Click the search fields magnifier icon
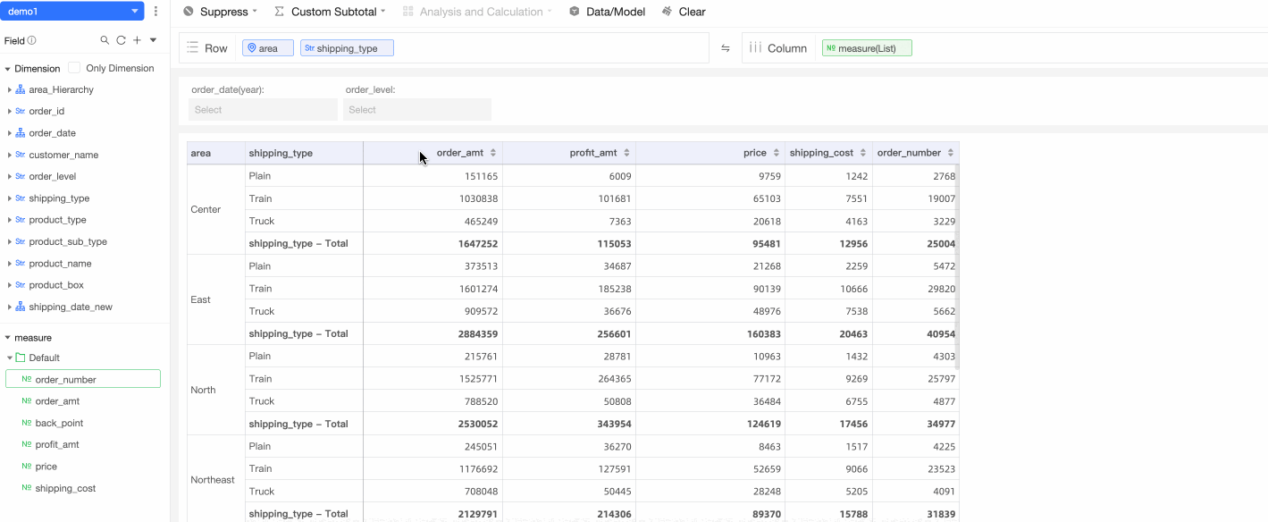The width and height of the screenshot is (1268, 522). tap(105, 40)
